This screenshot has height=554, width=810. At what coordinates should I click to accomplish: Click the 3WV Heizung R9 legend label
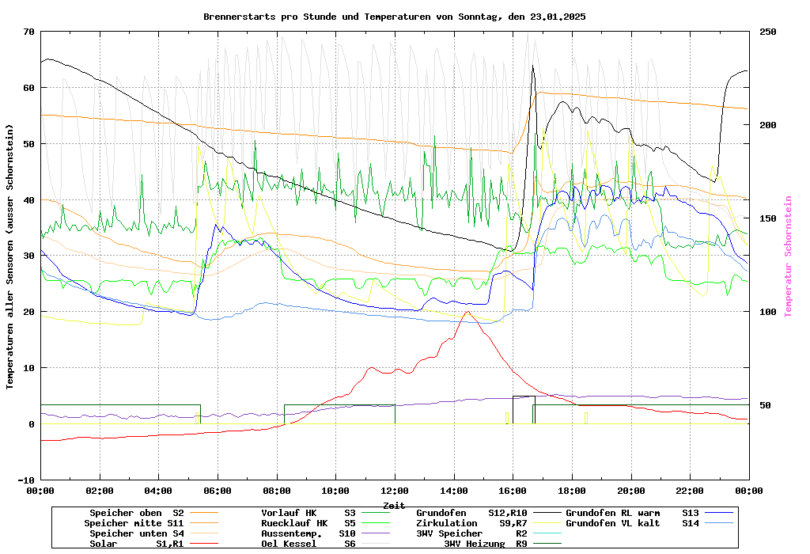click(x=486, y=544)
